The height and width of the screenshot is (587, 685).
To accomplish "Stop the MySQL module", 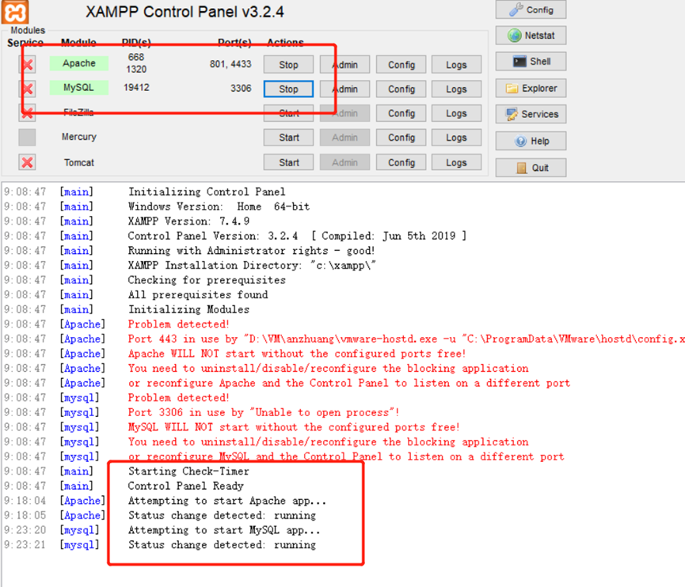I will pos(287,89).
